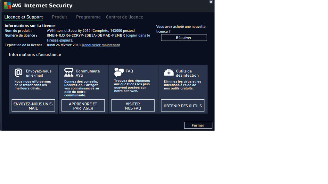
Task: Select the Licence et Support tab
Action: point(23,17)
